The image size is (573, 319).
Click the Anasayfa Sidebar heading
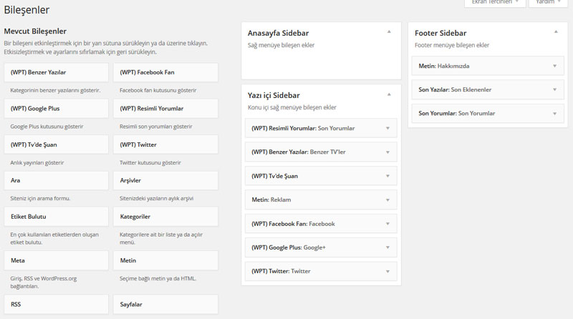[278, 33]
